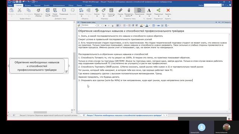Viewport: 239px width, 134px height.
Task: Expand the Связи dropdown arrow
Action: pyautogui.click(x=81, y=16)
